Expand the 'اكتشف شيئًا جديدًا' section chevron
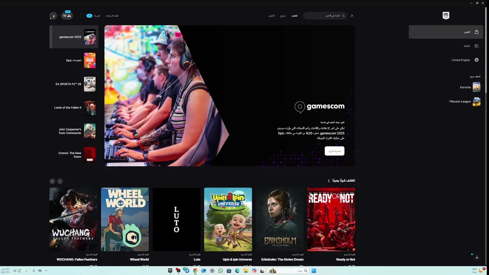The height and width of the screenshot is (275, 489). click(x=329, y=181)
